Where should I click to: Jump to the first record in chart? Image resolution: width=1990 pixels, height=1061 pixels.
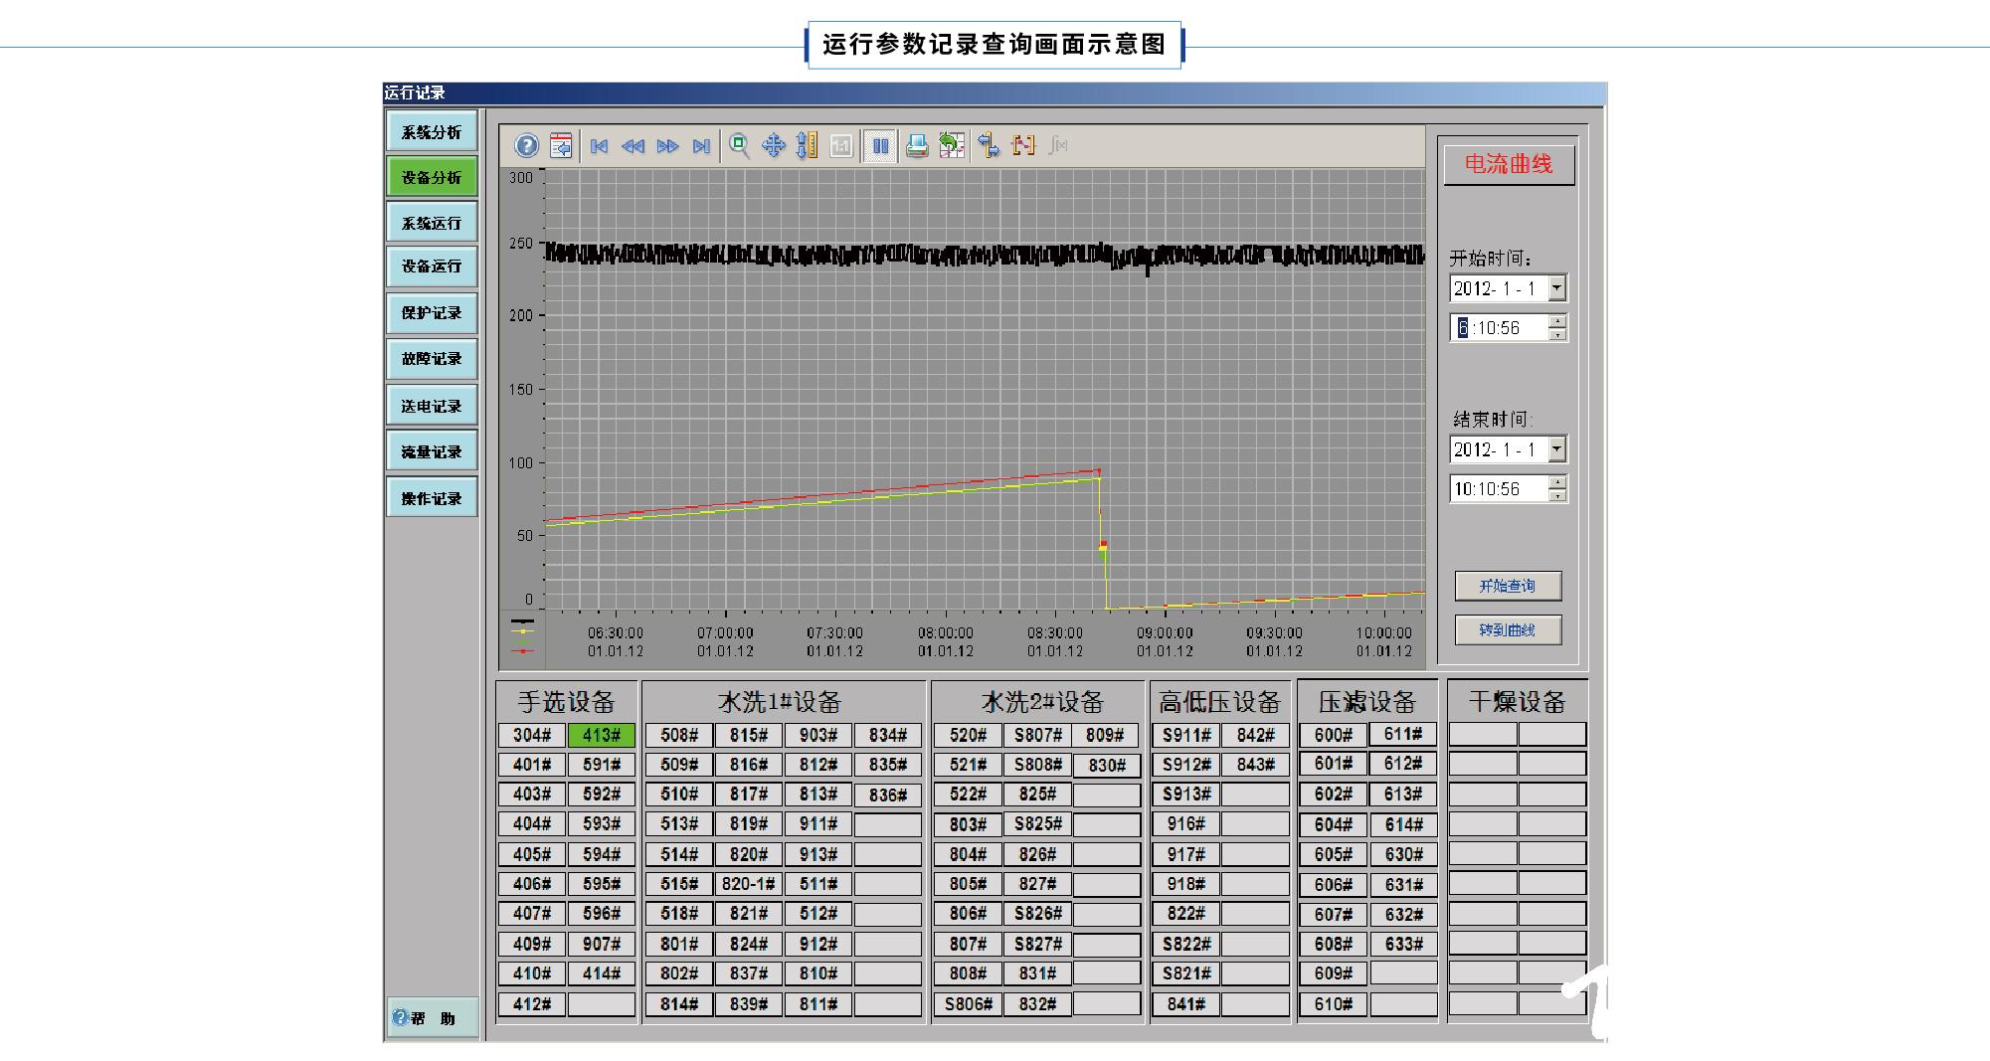pos(599,146)
